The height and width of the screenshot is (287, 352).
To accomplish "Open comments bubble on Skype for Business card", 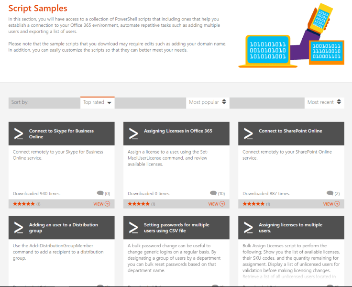I will click(x=100, y=193).
